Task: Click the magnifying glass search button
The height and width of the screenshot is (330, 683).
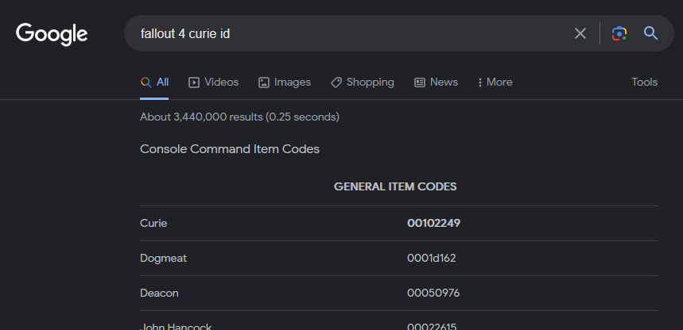Action: pyautogui.click(x=650, y=33)
